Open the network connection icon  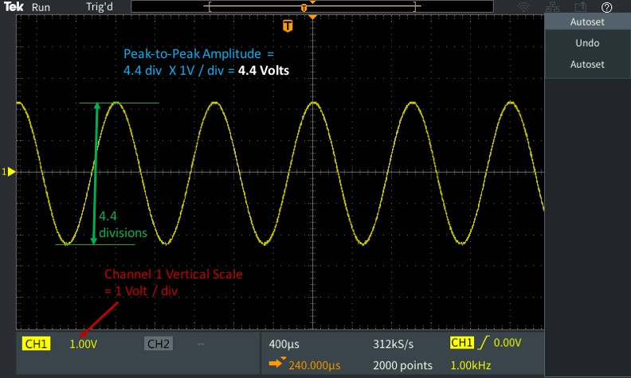click(551, 6)
